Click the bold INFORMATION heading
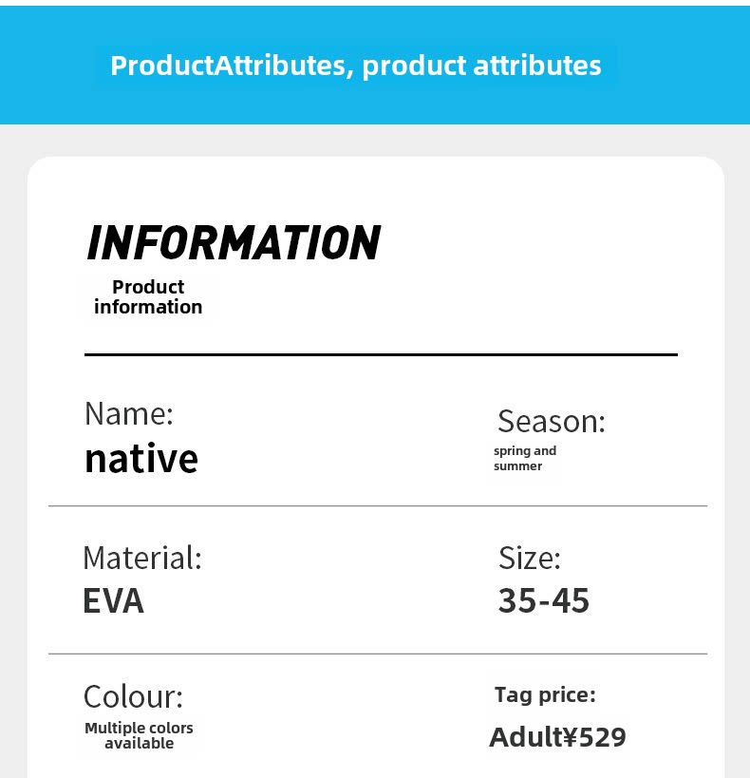The height and width of the screenshot is (778, 750). pyautogui.click(x=233, y=243)
